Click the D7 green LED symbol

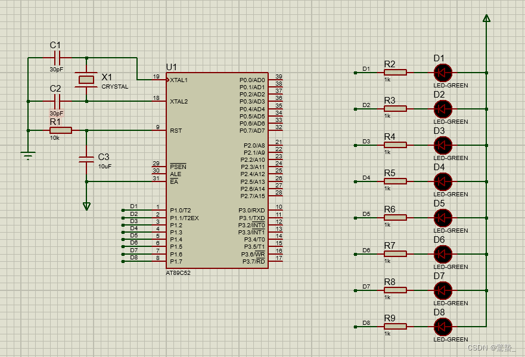(x=443, y=290)
